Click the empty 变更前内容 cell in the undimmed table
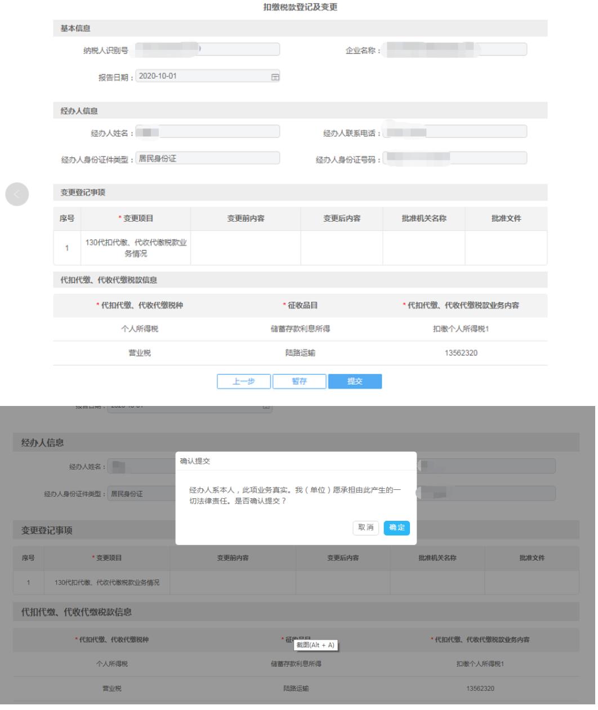598x710 pixels. (x=245, y=248)
